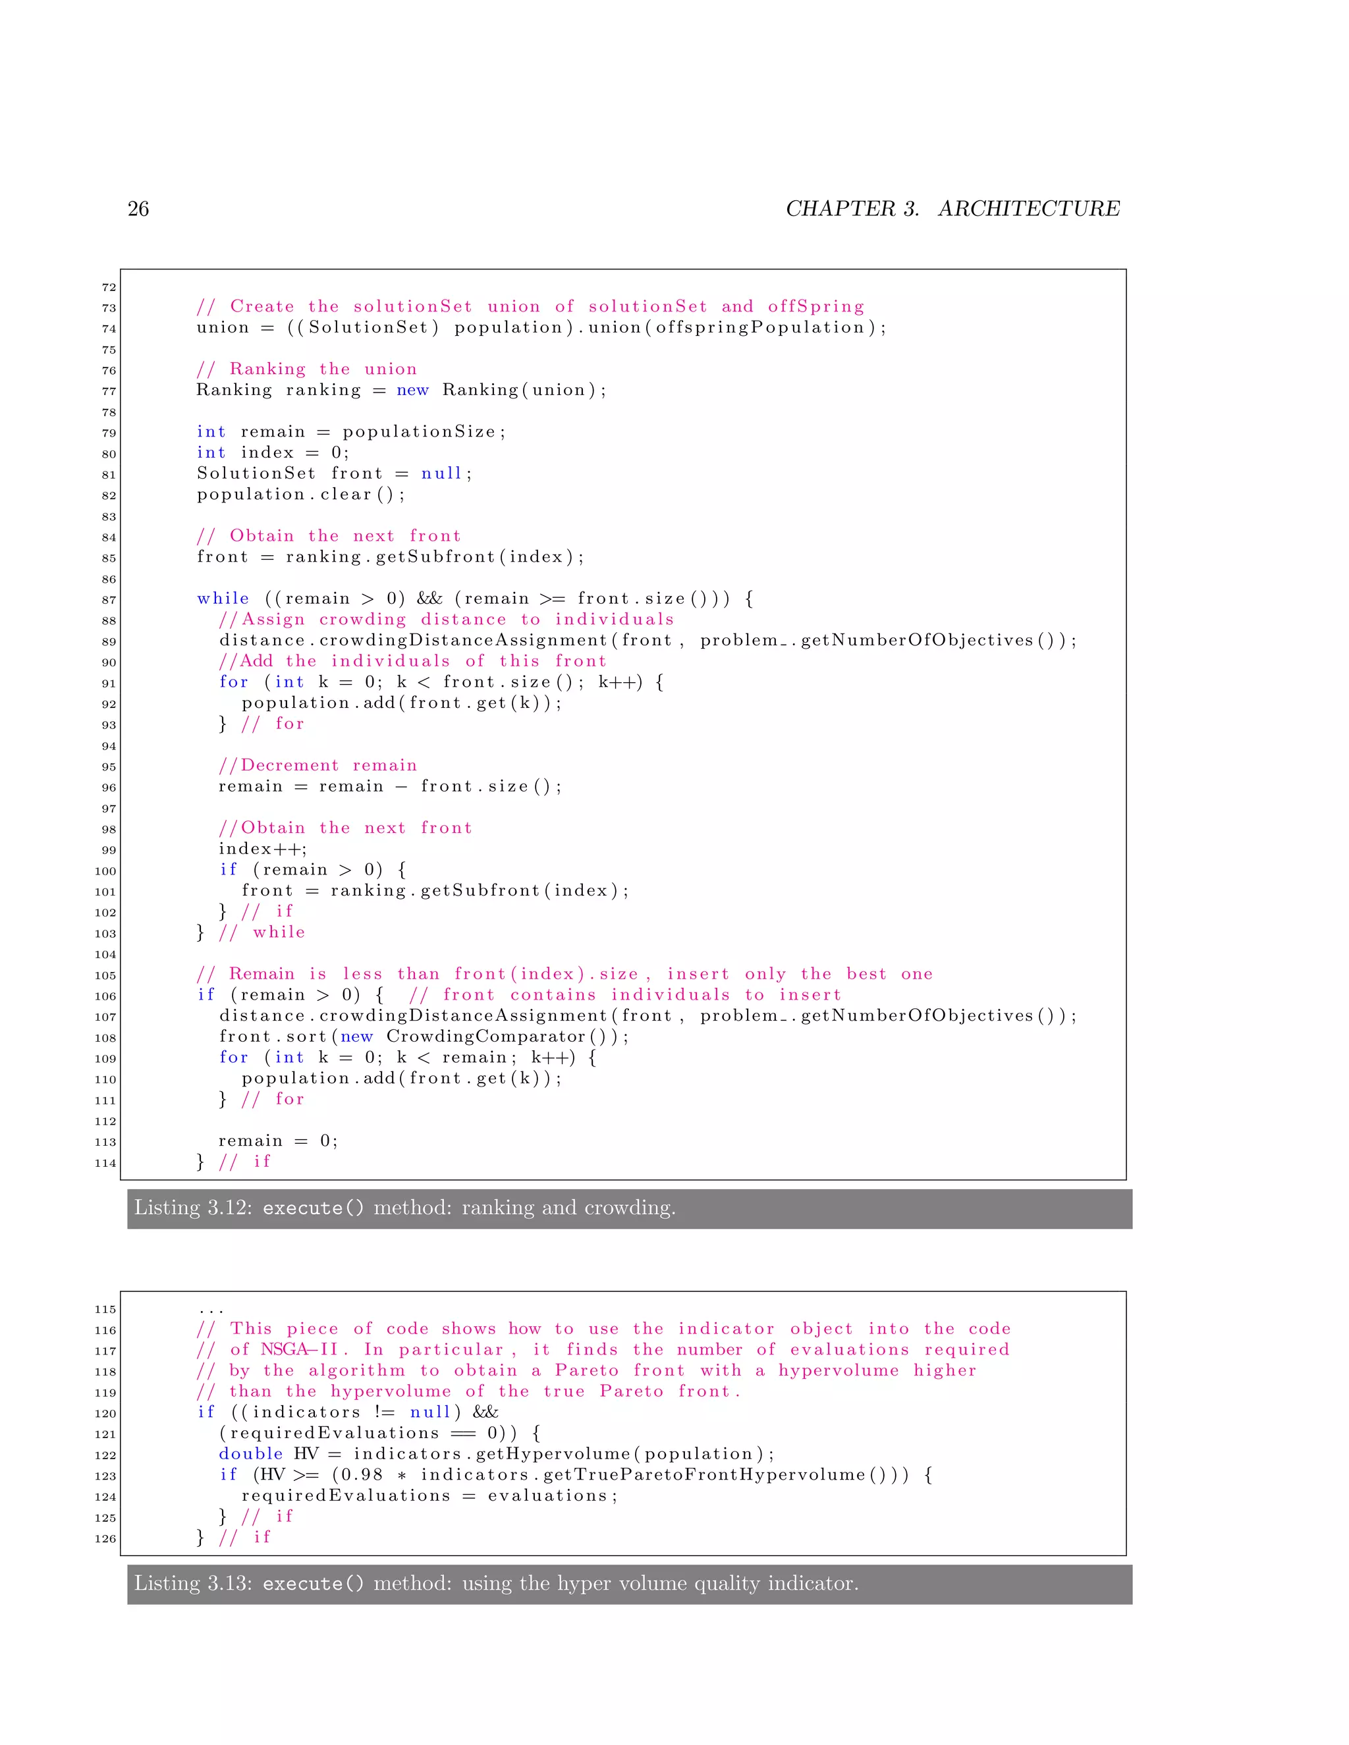The image size is (1349, 1745).
Task: Click line number 115 in the margin
Action: click(105, 1310)
